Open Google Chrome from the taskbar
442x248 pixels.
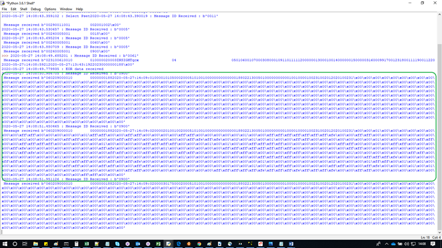(200, 244)
